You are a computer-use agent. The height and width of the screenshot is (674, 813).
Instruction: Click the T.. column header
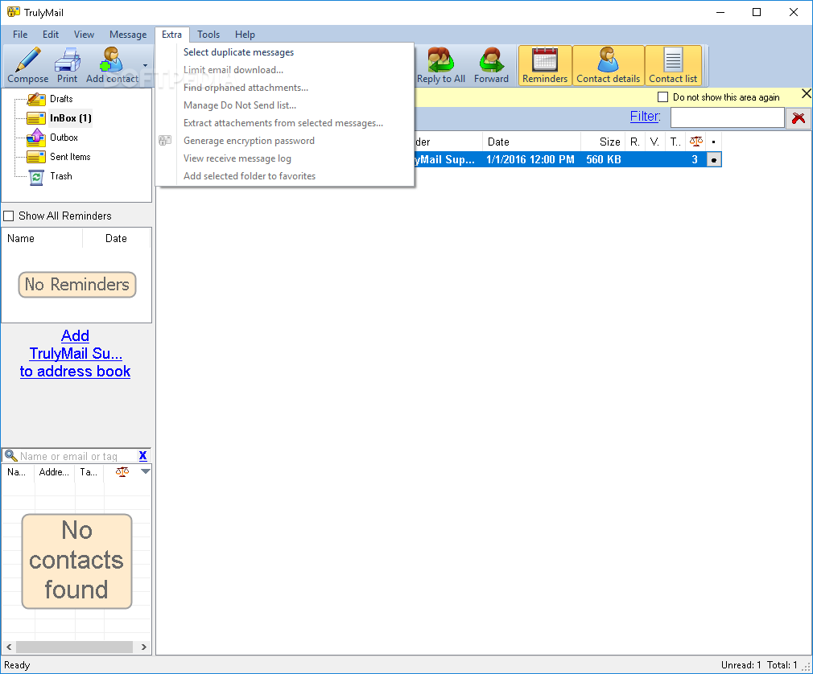tap(675, 142)
